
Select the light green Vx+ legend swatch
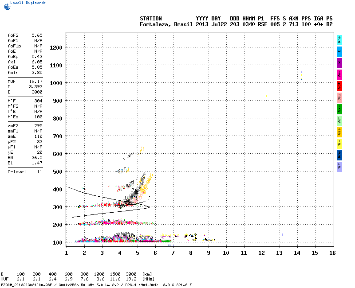tap(339, 121)
